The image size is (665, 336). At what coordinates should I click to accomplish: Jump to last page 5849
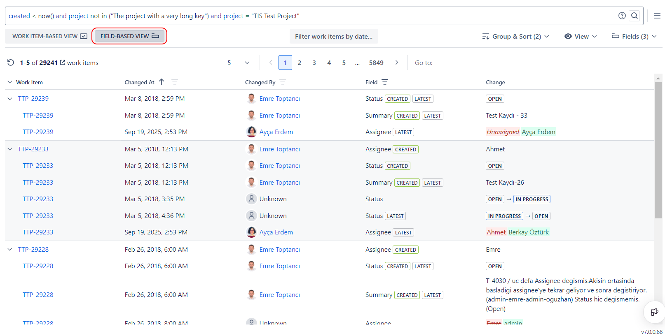[376, 63]
